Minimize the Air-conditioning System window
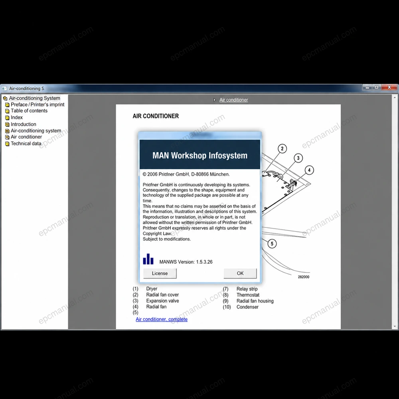Image resolution: width=399 pixels, height=399 pixels. click(x=367, y=87)
